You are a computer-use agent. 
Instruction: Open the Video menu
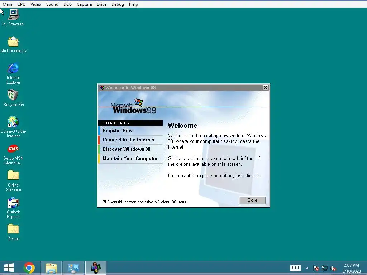click(35, 4)
